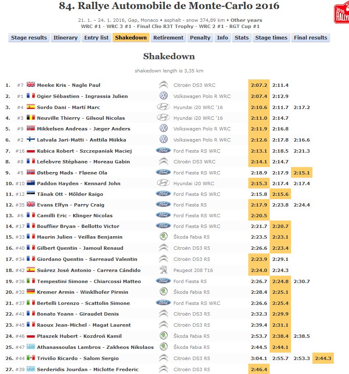
Task: Open Serderidis Jourdan - Miclotte Frederic entry
Action: click(x=88, y=369)
